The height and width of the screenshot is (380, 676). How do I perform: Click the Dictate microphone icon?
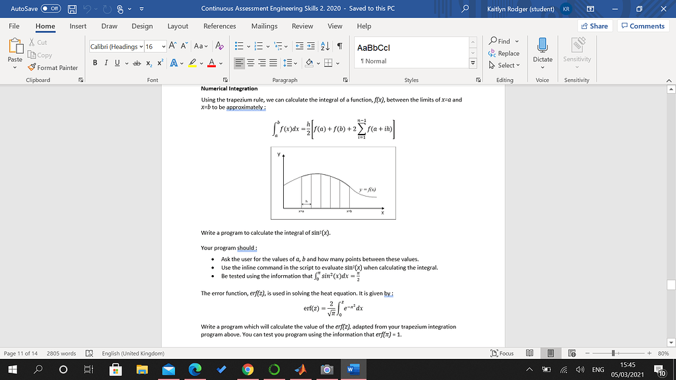543,46
